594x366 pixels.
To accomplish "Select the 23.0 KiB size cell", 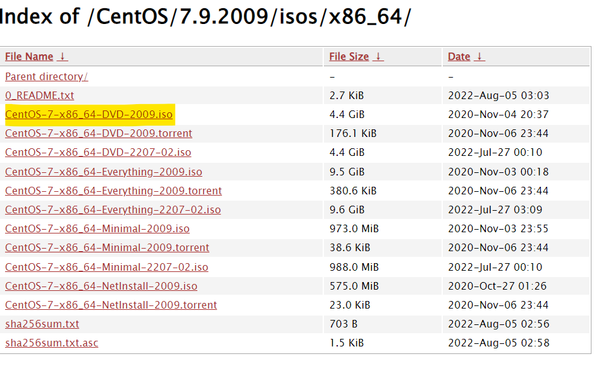I will 350,305.
